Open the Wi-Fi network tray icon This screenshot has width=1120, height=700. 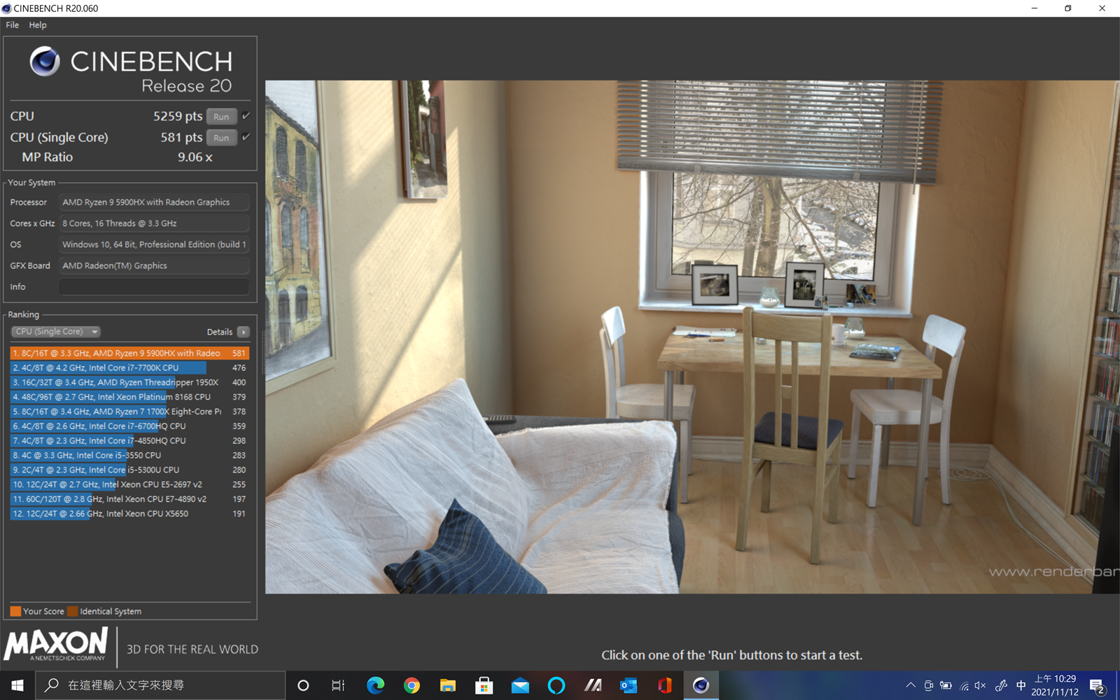964,686
